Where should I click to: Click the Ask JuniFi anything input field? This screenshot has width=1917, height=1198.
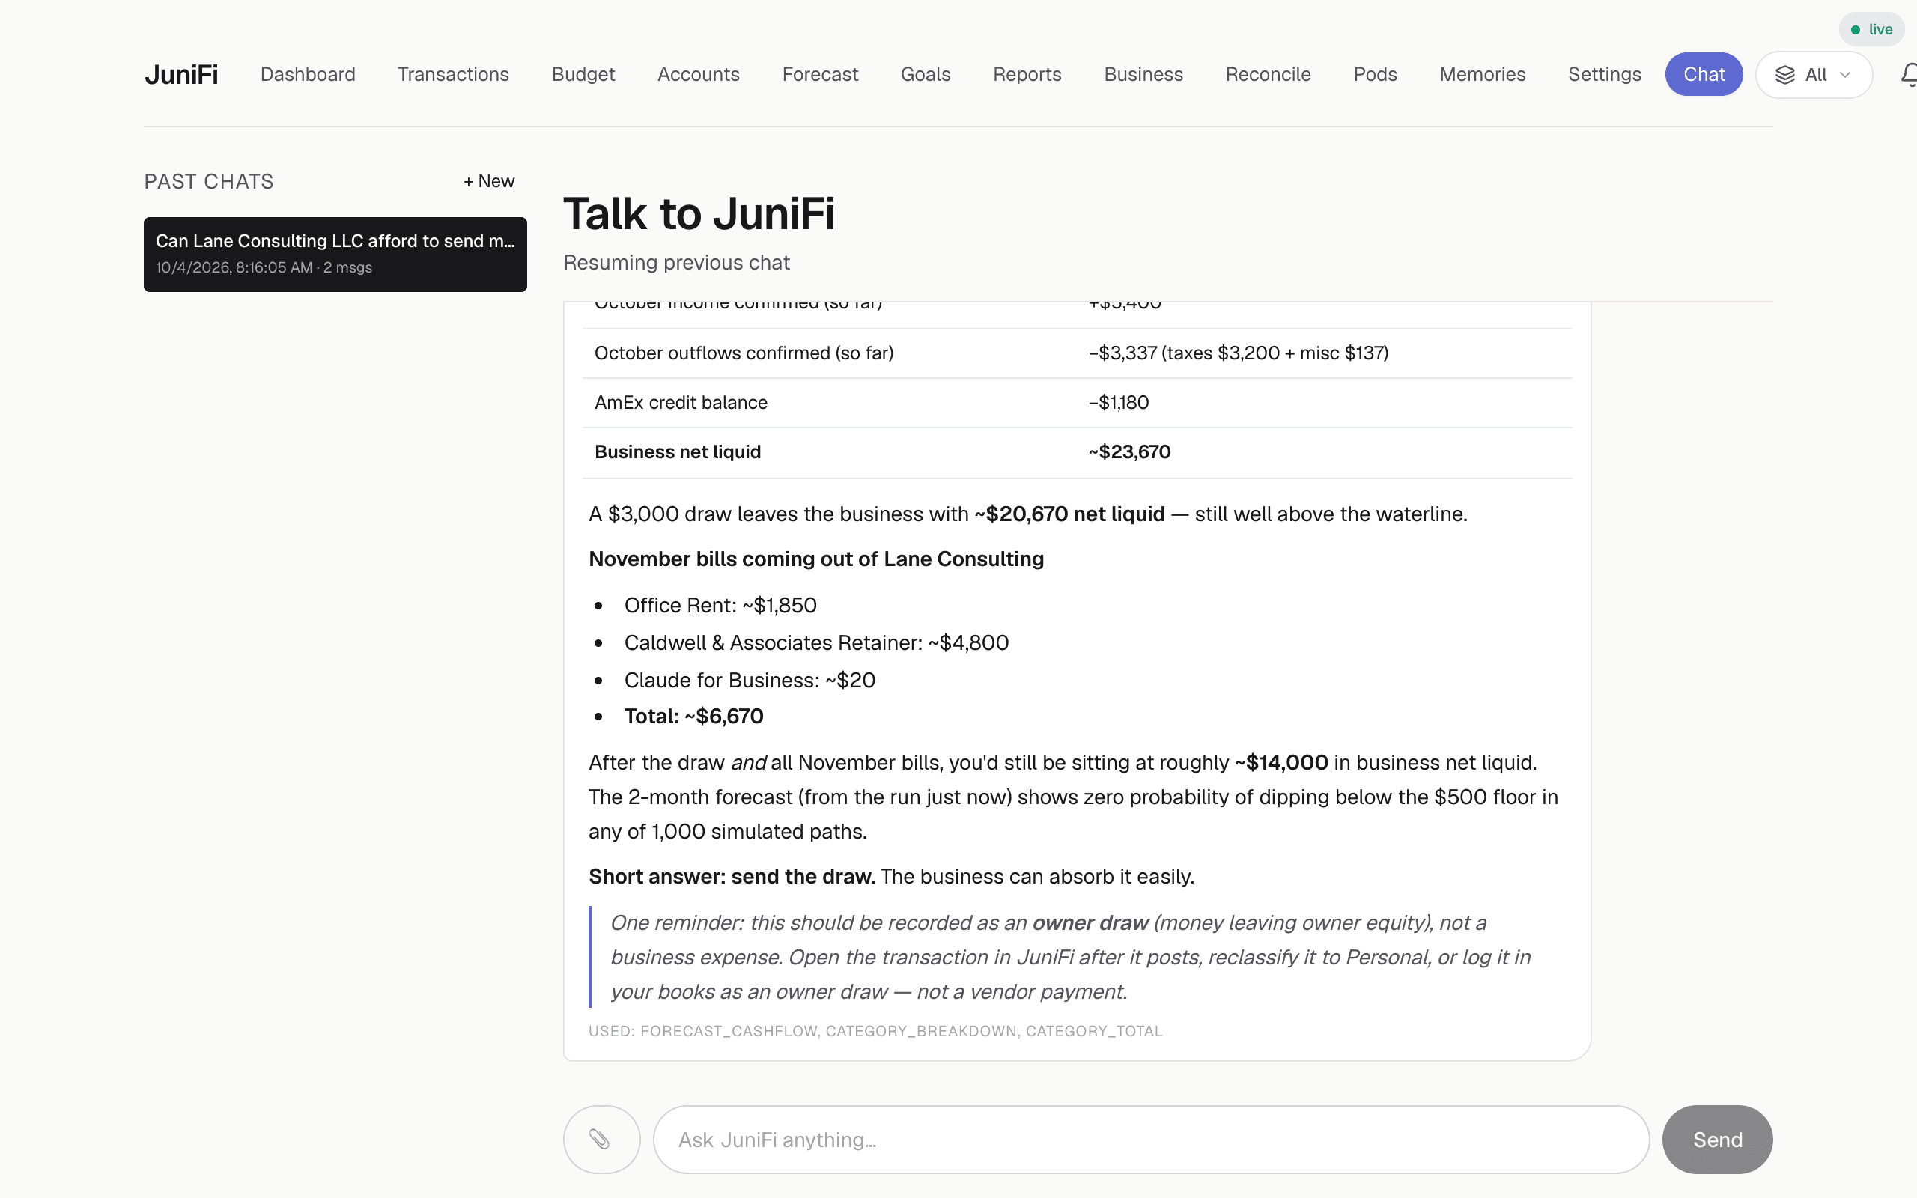coord(1151,1140)
